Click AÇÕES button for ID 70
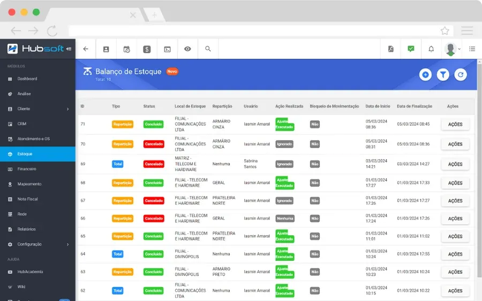Image resolution: width=482 pixels, height=301 pixels. click(x=455, y=144)
